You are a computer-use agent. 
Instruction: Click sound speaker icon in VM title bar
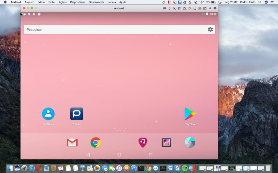[190, 8]
